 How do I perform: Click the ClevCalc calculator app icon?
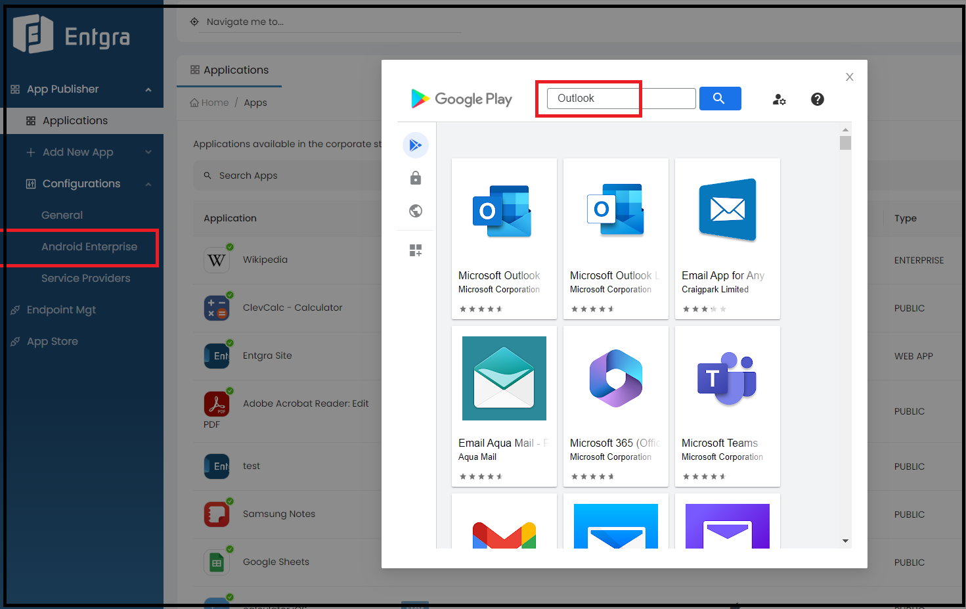click(217, 308)
